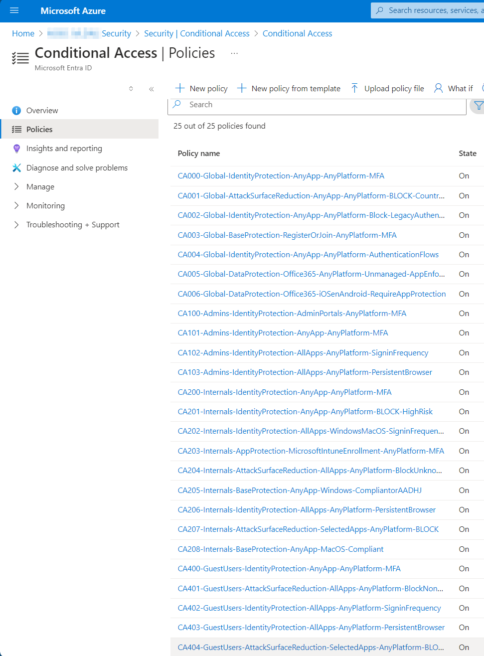This screenshot has height=656, width=484.
Task: Open policy CA400-GuestUsers AnyApp MFA
Action: click(x=289, y=569)
